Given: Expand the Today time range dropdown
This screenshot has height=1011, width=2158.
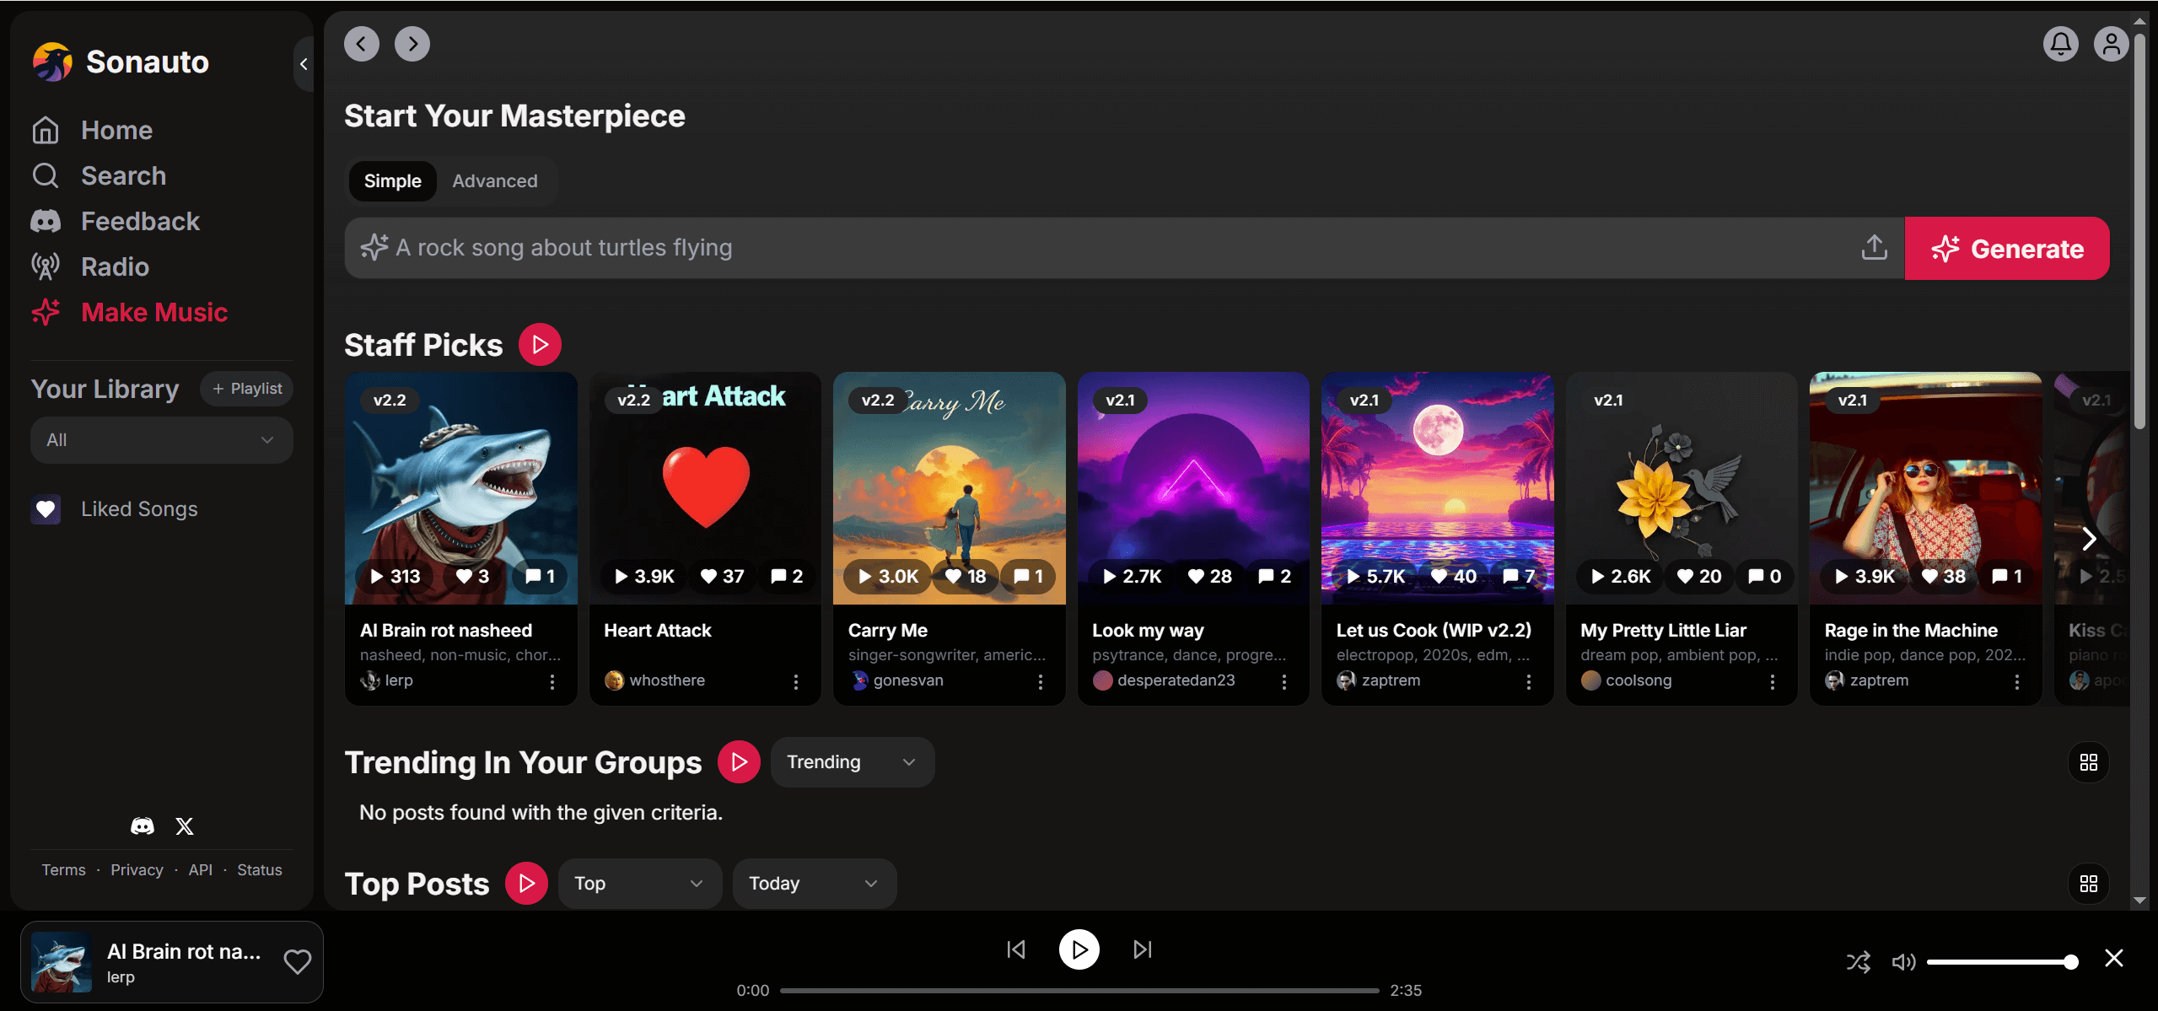Looking at the screenshot, I should [813, 884].
